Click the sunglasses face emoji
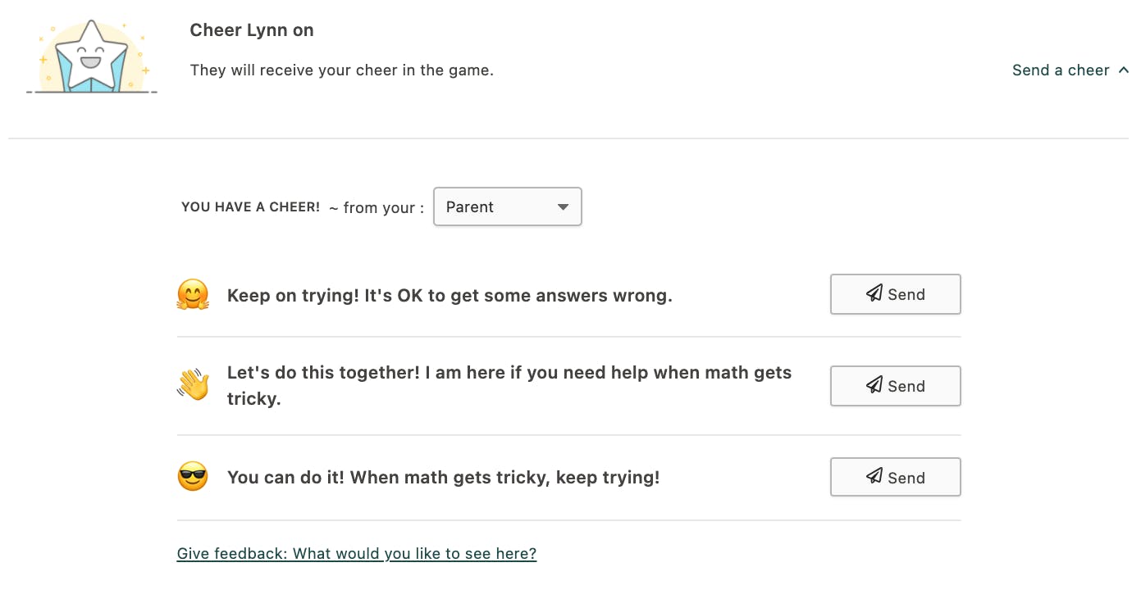Viewport: 1141px width, 608px height. click(x=193, y=477)
